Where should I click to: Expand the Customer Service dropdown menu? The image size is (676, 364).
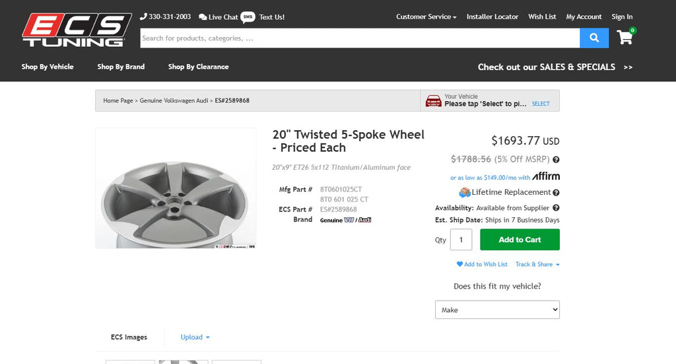(426, 17)
